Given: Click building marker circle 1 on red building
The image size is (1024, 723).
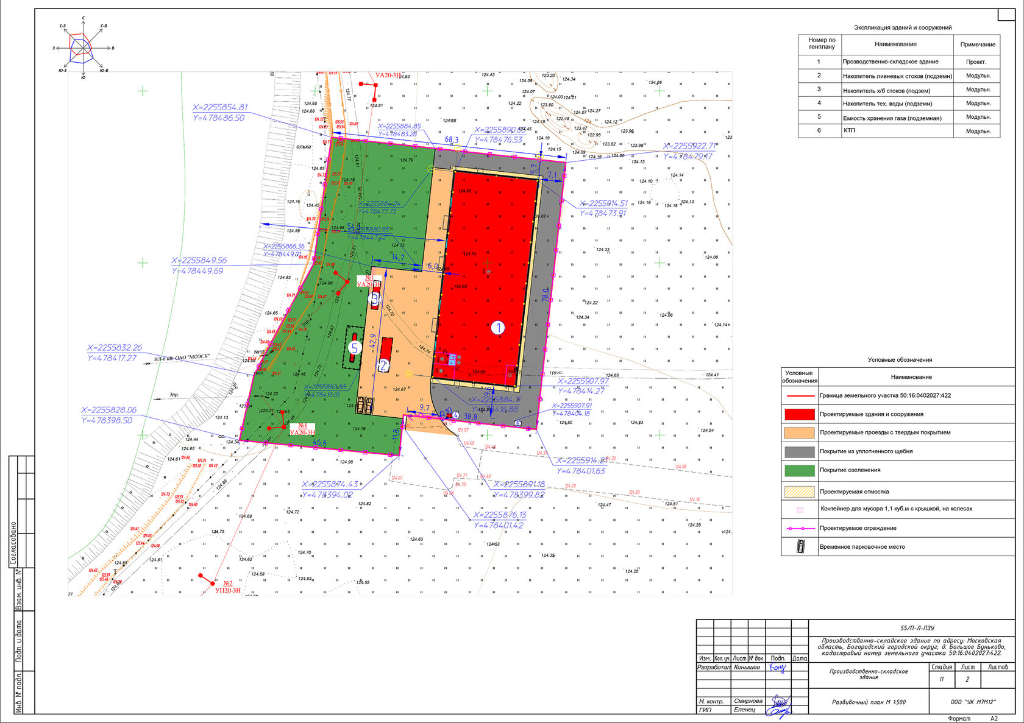Looking at the screenshot, I should (498, 327).
